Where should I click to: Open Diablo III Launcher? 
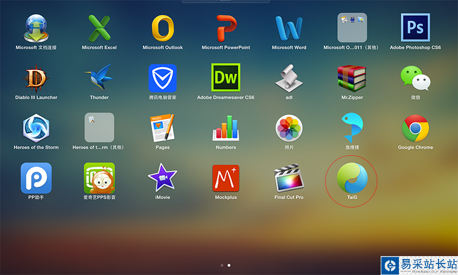click(36, 78)
